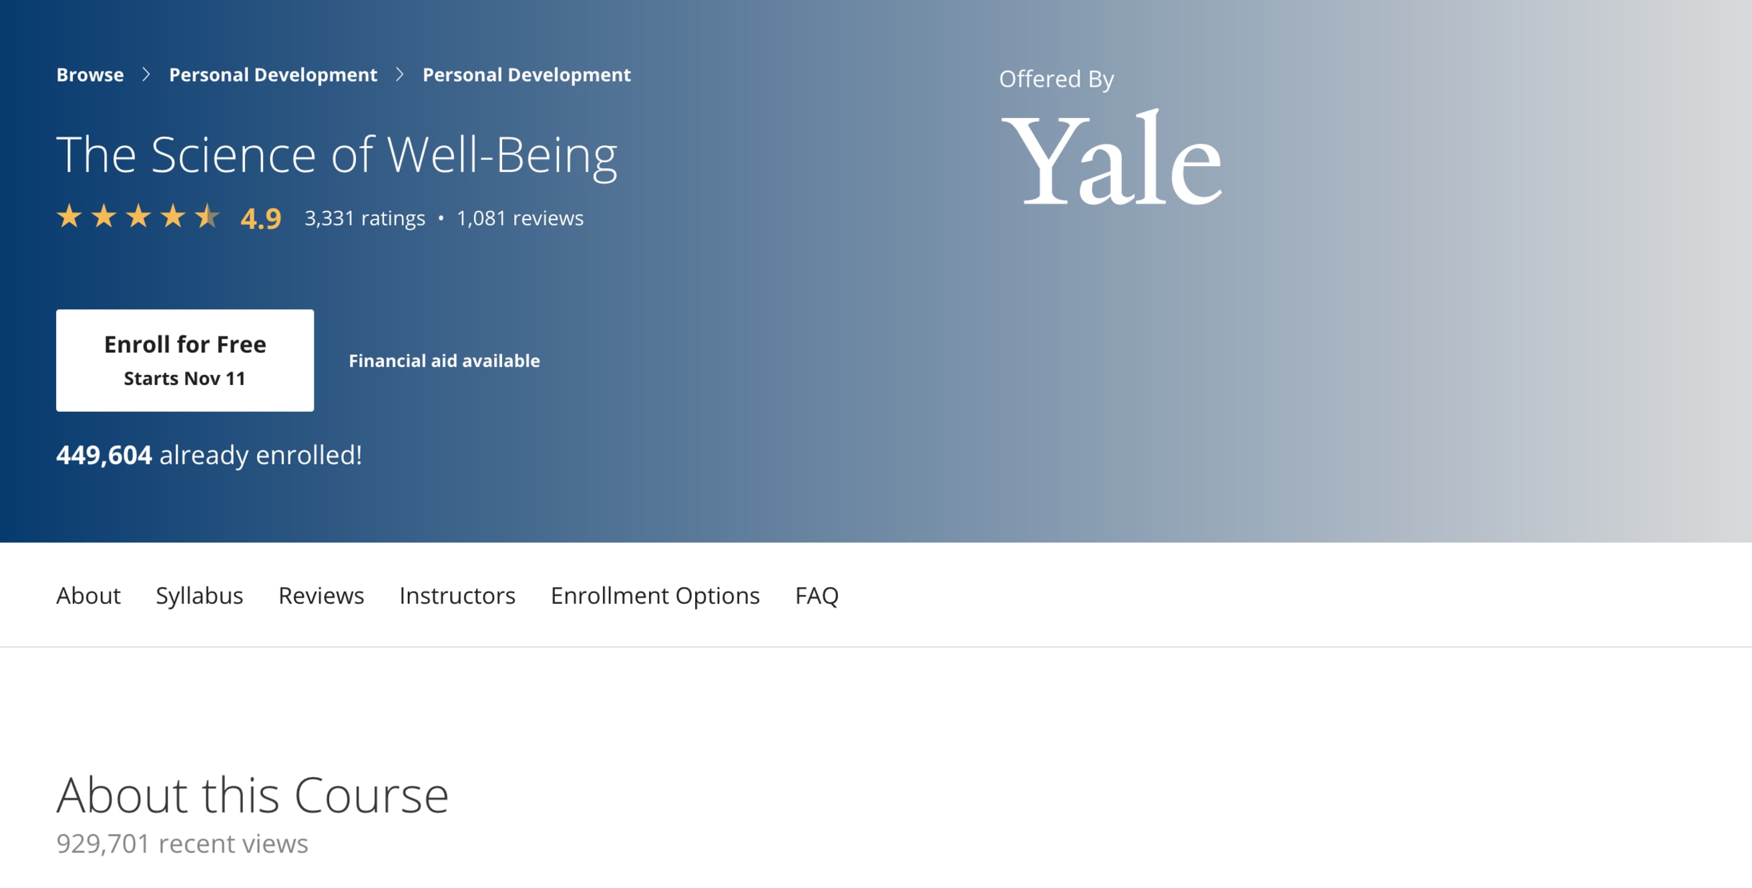Jump to the FAQ tab
The height and width of the screenshot is (888, 1752).
tap(817, 595)
